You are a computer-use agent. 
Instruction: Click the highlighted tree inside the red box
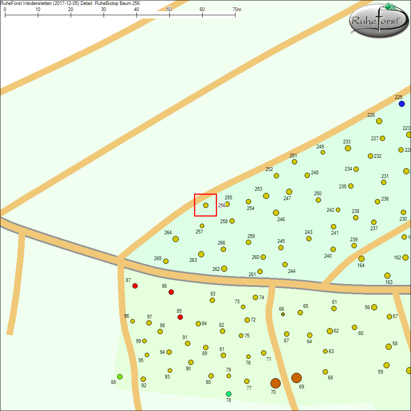(x=205, y=205)
